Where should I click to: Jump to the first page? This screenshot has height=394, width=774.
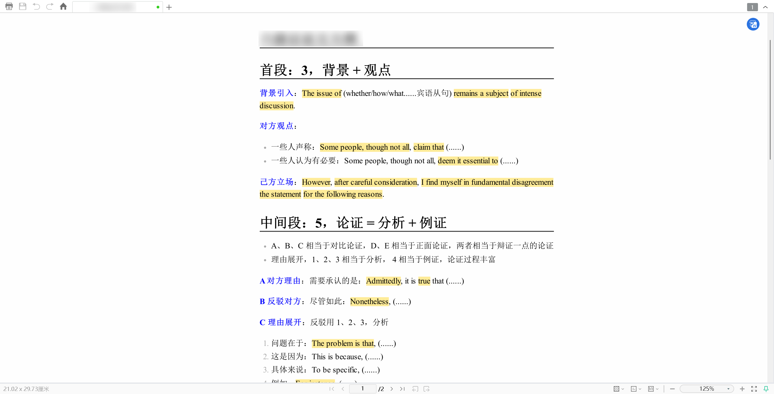tap(332, 389)
